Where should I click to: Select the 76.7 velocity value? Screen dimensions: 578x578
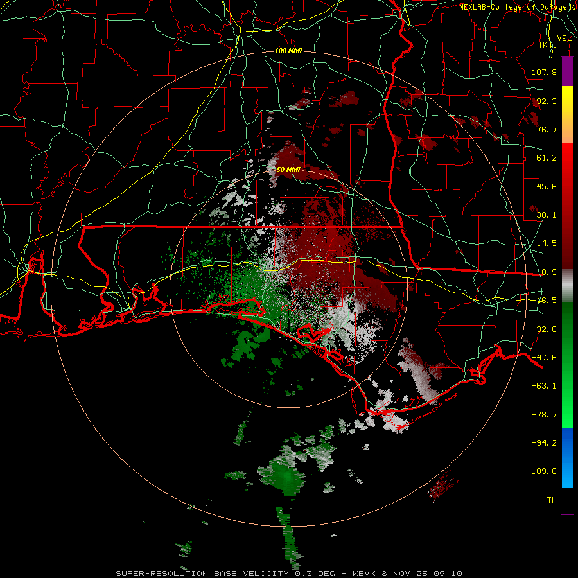[547, 129]
